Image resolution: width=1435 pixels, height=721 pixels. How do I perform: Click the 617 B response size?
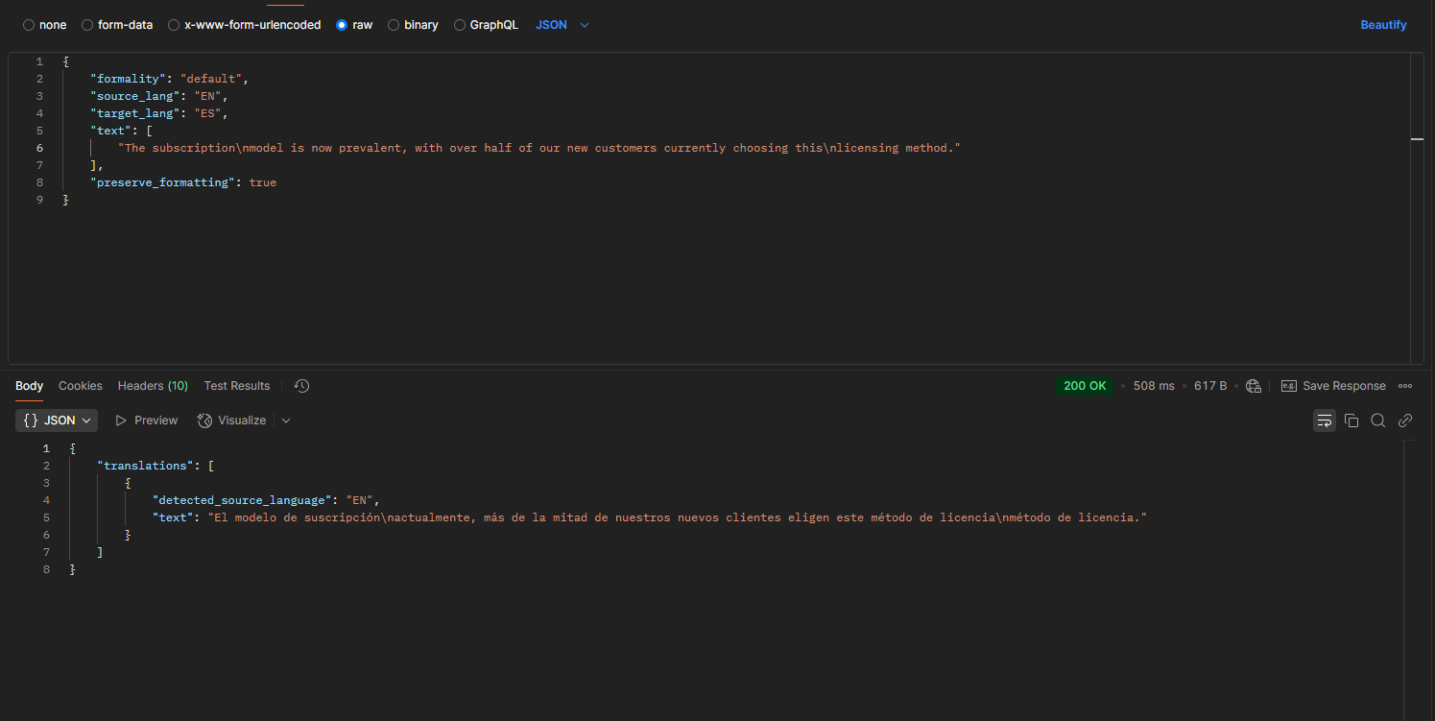[1210, 386]
